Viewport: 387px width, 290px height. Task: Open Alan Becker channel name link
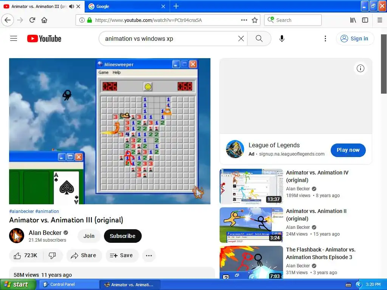coord(45,233)
